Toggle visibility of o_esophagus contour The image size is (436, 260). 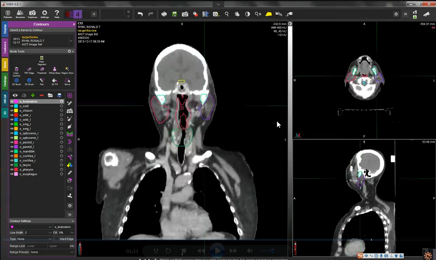(12, 174)
